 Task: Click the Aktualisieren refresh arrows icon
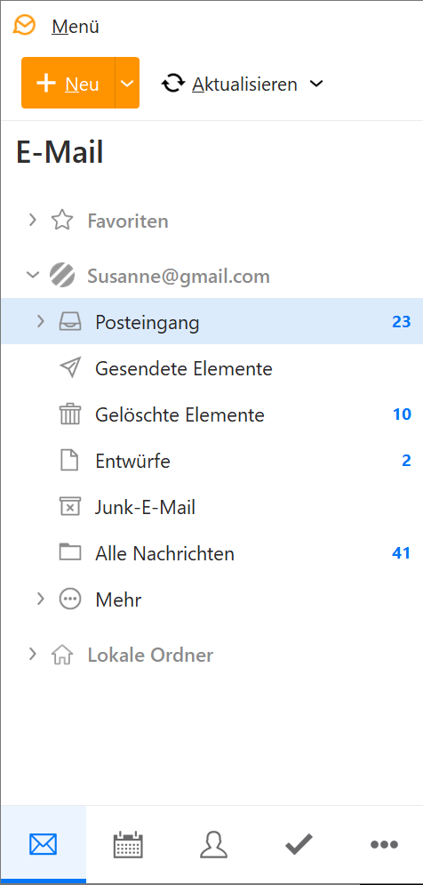click(173, 84)
